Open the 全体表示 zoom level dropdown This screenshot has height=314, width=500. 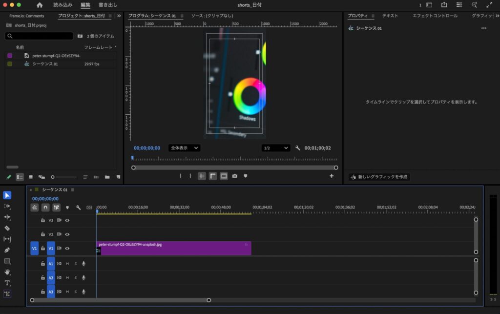tap(185, 148)
